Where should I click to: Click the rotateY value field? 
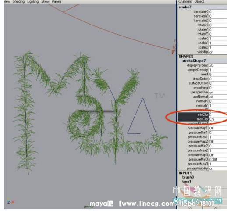coord(218,30)
